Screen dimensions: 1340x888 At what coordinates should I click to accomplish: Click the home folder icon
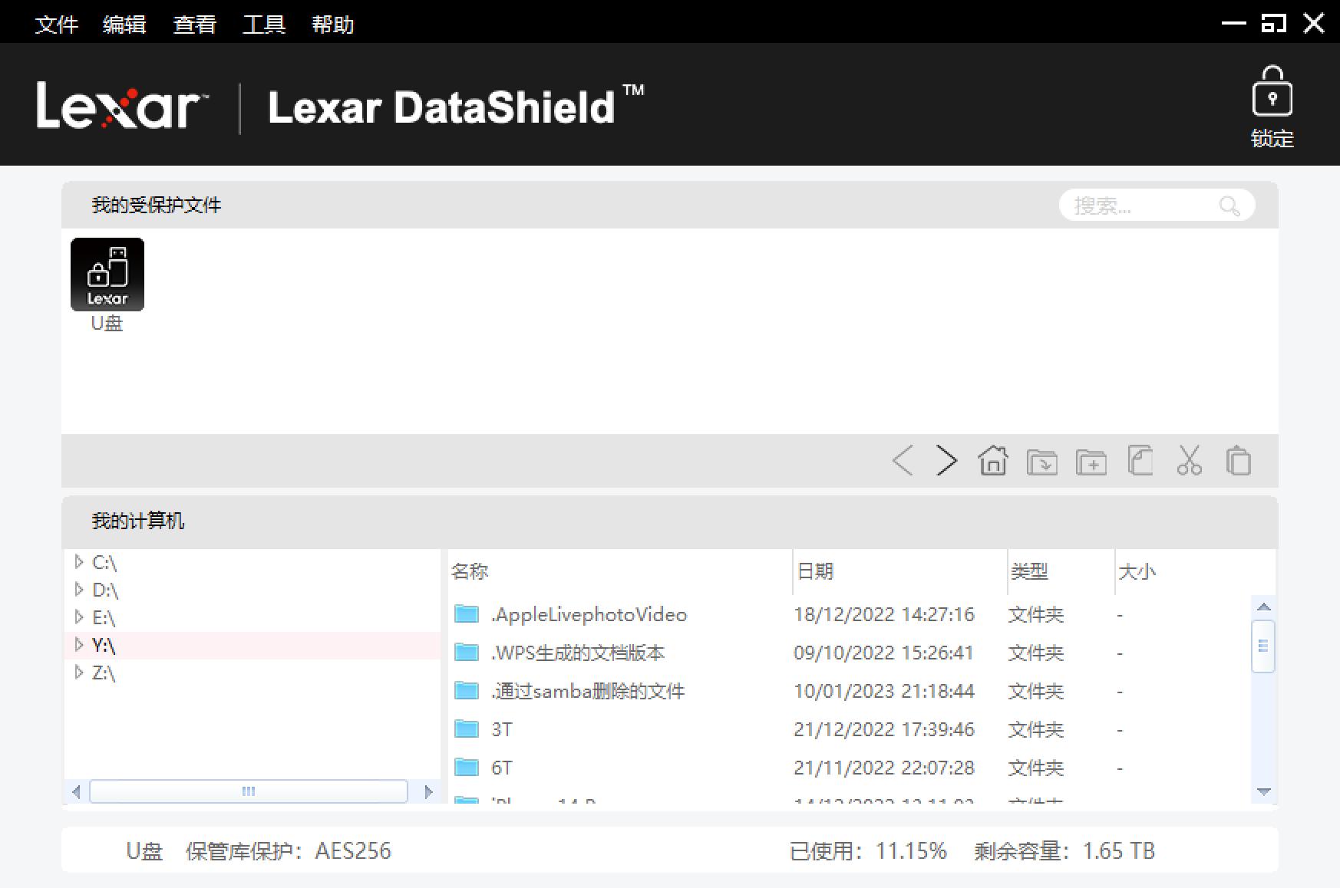[x=993, y=461]
